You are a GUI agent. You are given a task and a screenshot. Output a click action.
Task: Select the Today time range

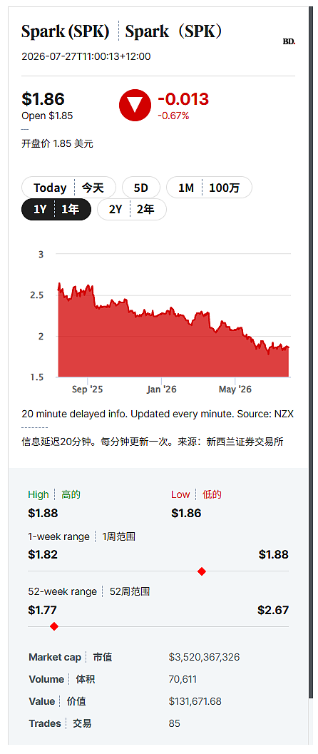68,188
